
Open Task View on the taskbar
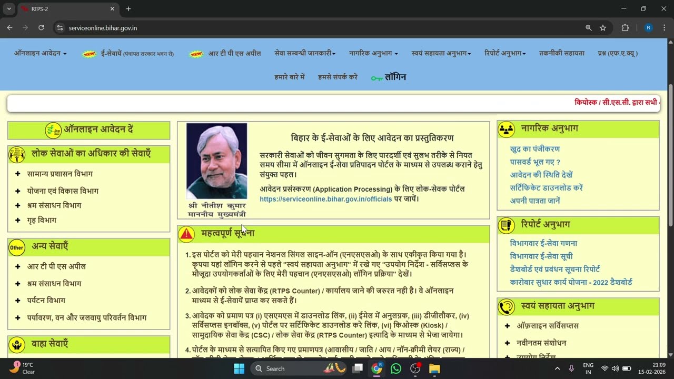(358, 368)
